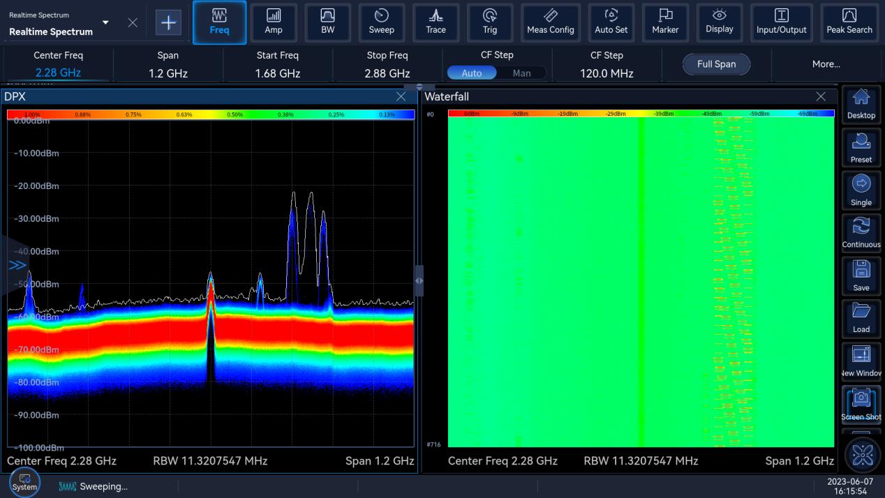
Task: Select the BW toolbar icon
Action: pyautogui.click(x=327, y=22)
